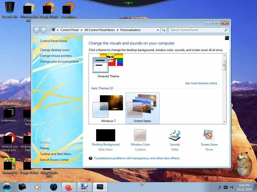Select the Everything desktop shortcut
The height and width of the screenshot is (192, 257).
(68, 10)
